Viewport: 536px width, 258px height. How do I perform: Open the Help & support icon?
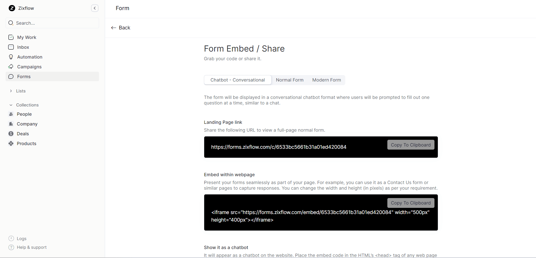point(11,247)
